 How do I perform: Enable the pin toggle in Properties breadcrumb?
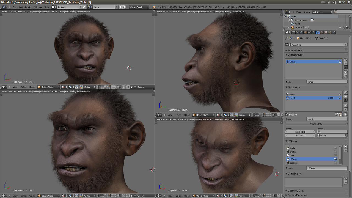286,38
